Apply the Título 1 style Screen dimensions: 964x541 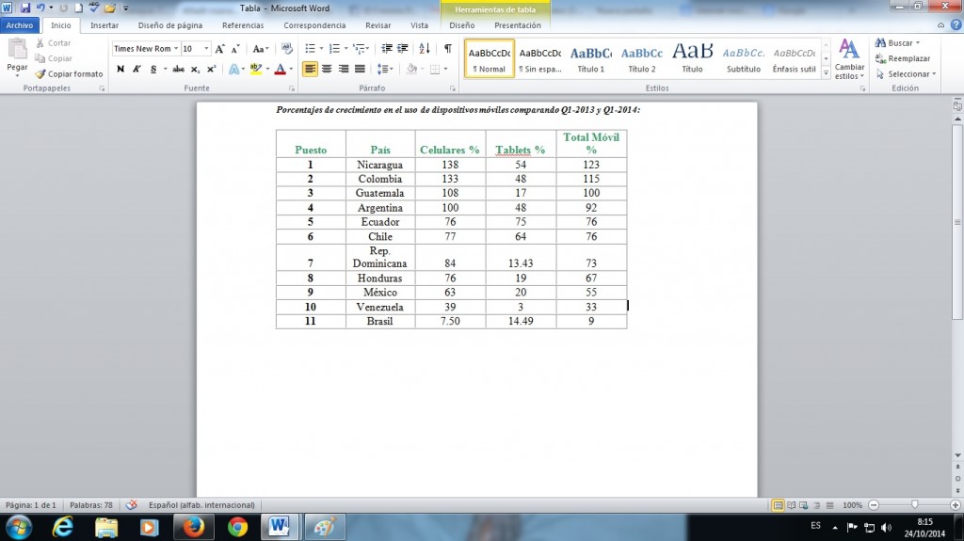tap(591, 58)
